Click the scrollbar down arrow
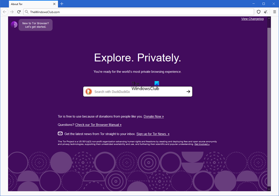The height and width of the screenshot is (196, 279). tap(269, 189)
